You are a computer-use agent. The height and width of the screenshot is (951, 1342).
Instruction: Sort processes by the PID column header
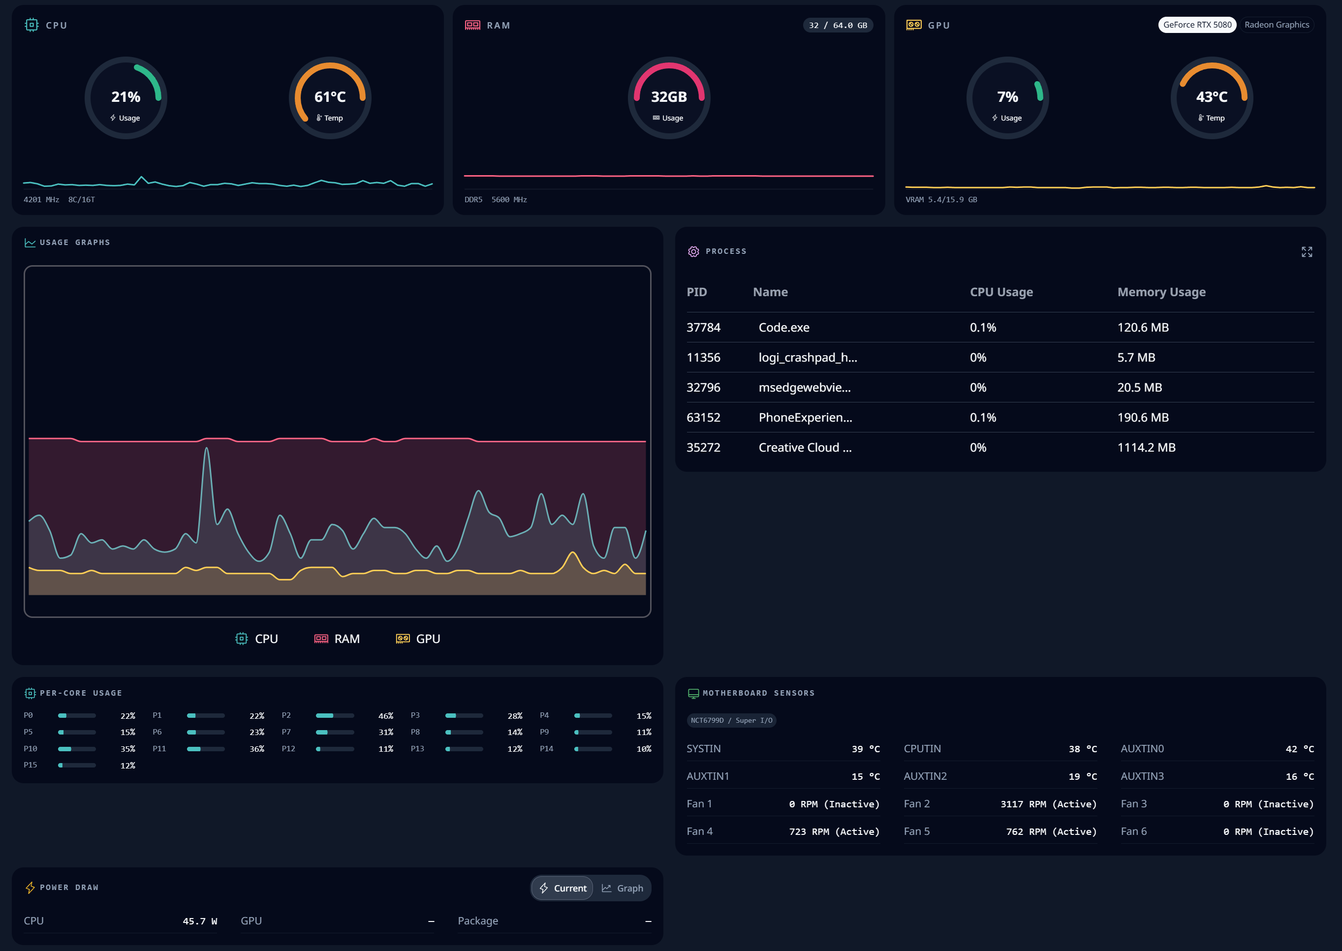[696, 292]
